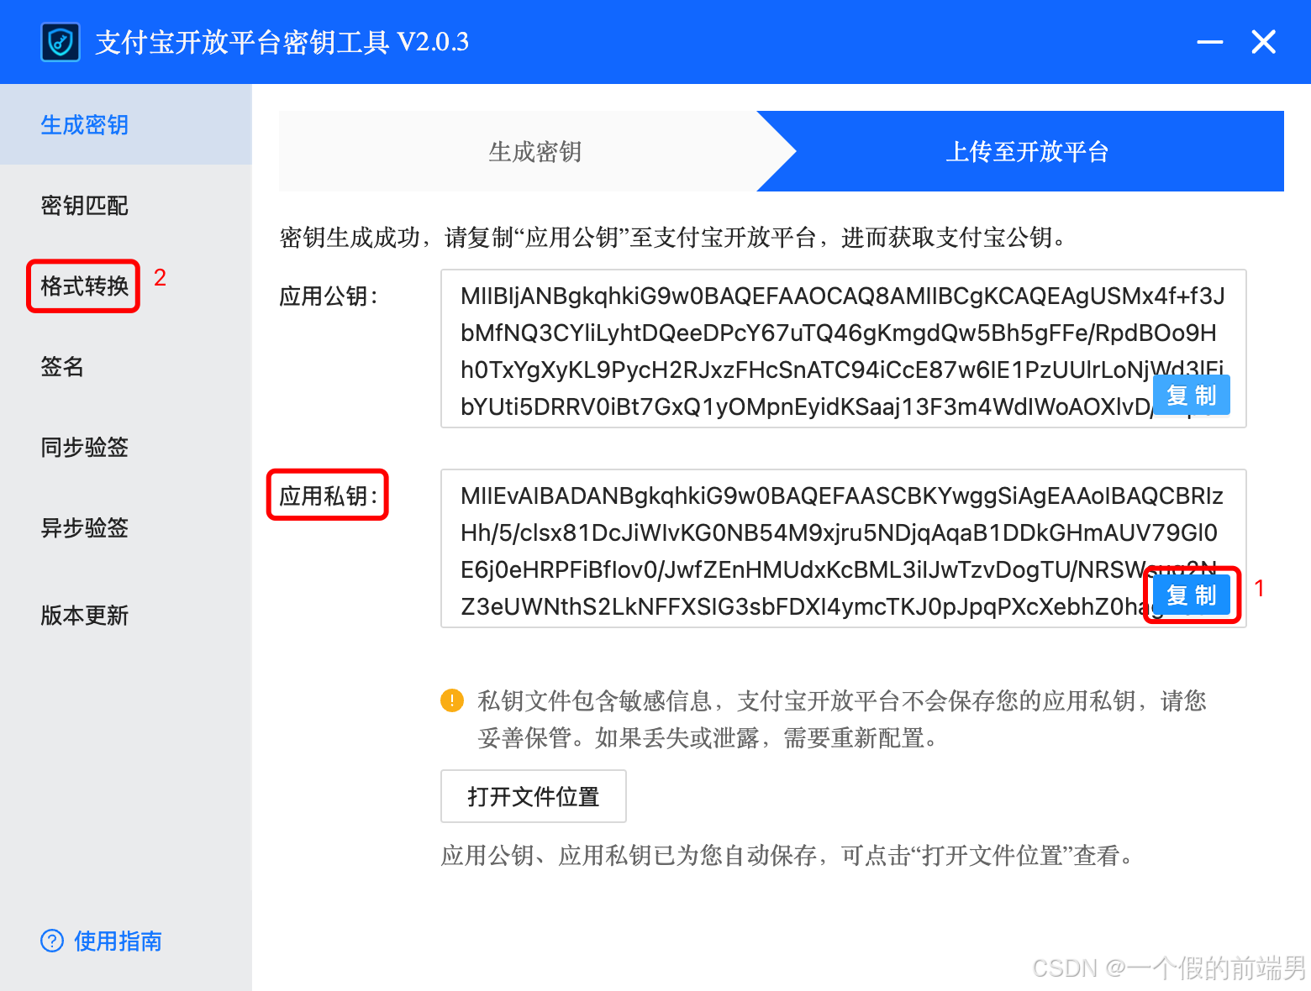The width and height of the screenshot is (1311, 991).
Task: Open the 使用指南 link
Action: tap(118, 941)
